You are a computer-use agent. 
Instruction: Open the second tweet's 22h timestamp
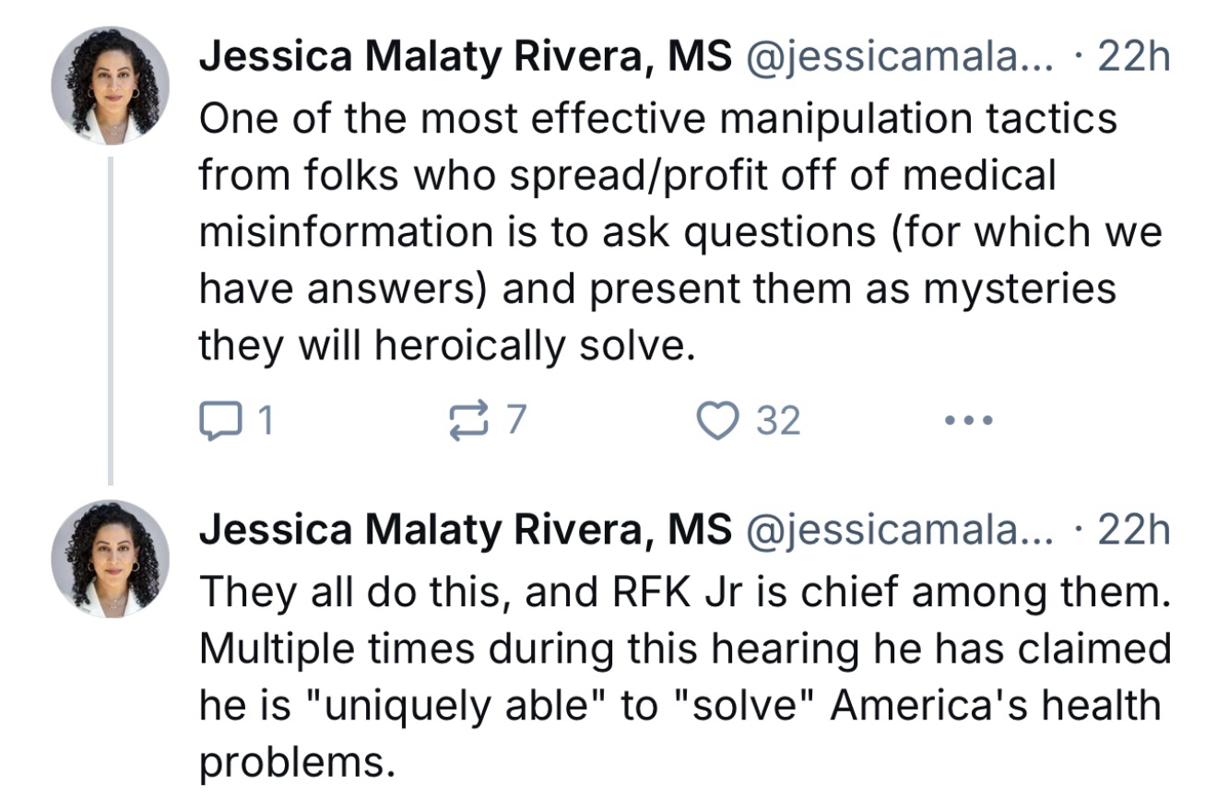pos(1135,531)
